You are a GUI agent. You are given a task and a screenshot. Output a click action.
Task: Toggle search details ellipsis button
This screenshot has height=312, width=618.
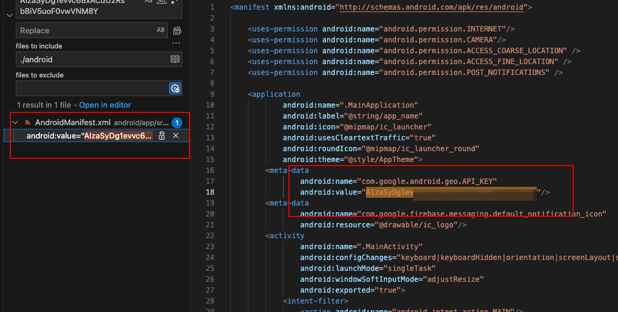[176, 43]
